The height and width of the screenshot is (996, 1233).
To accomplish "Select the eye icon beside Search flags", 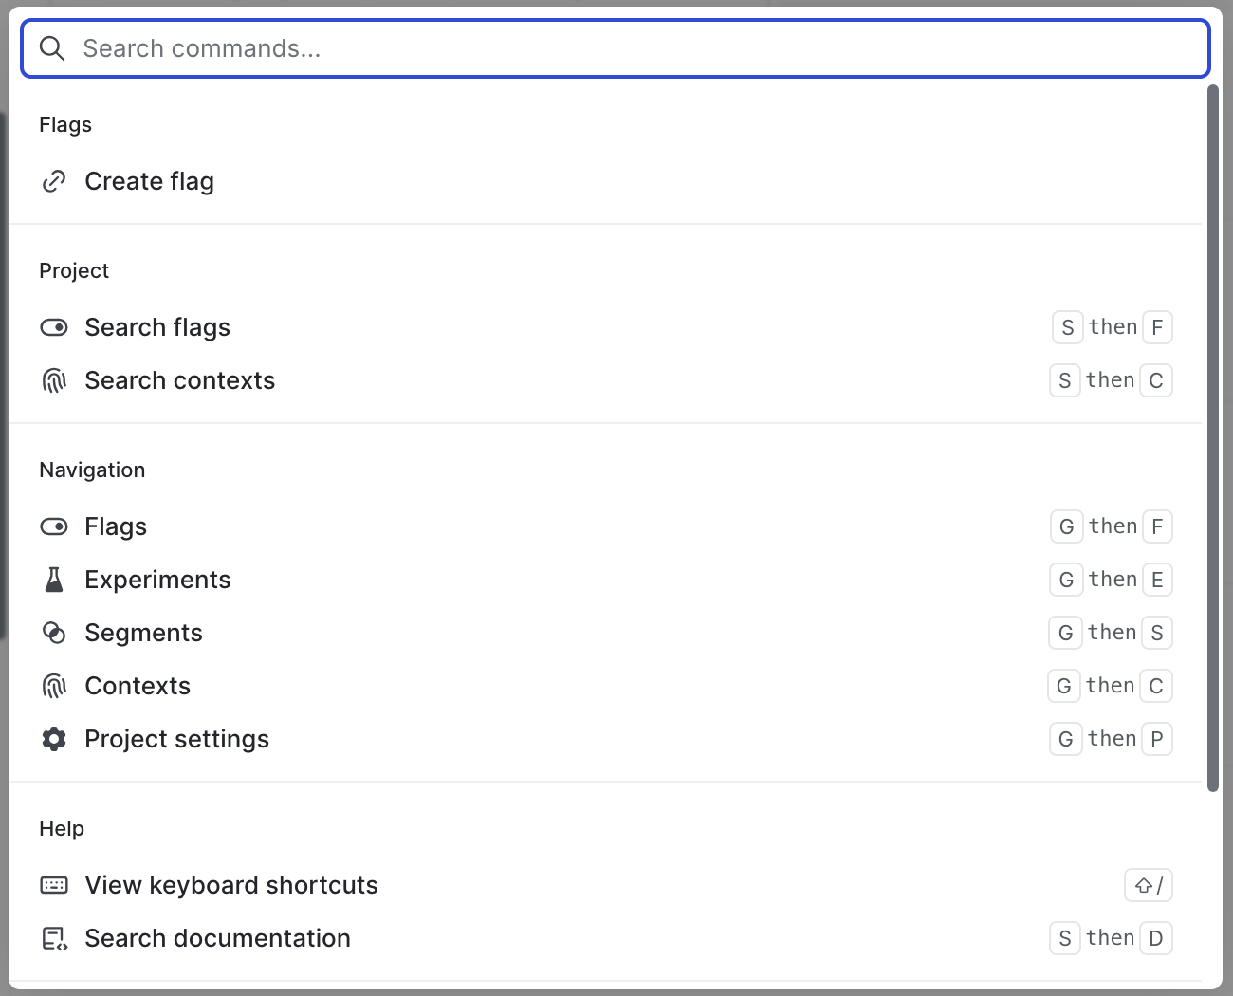I will tap(54, 326).
